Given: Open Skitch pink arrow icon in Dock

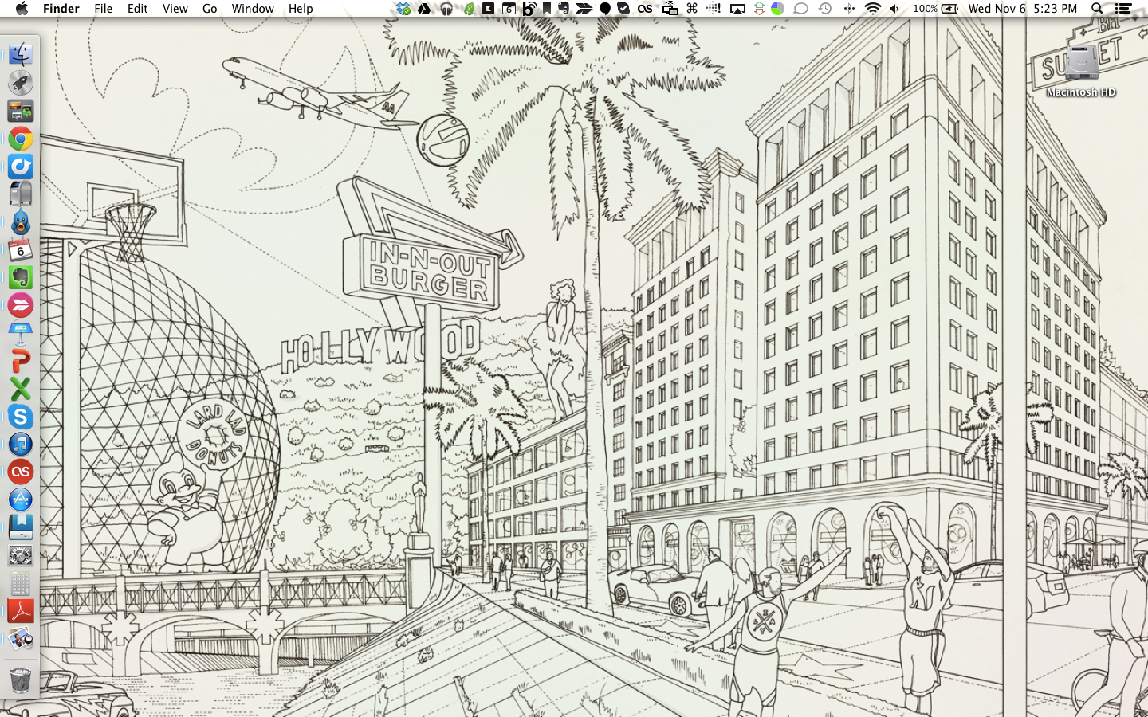Looking at the screenshot, I should coord(21,305).
